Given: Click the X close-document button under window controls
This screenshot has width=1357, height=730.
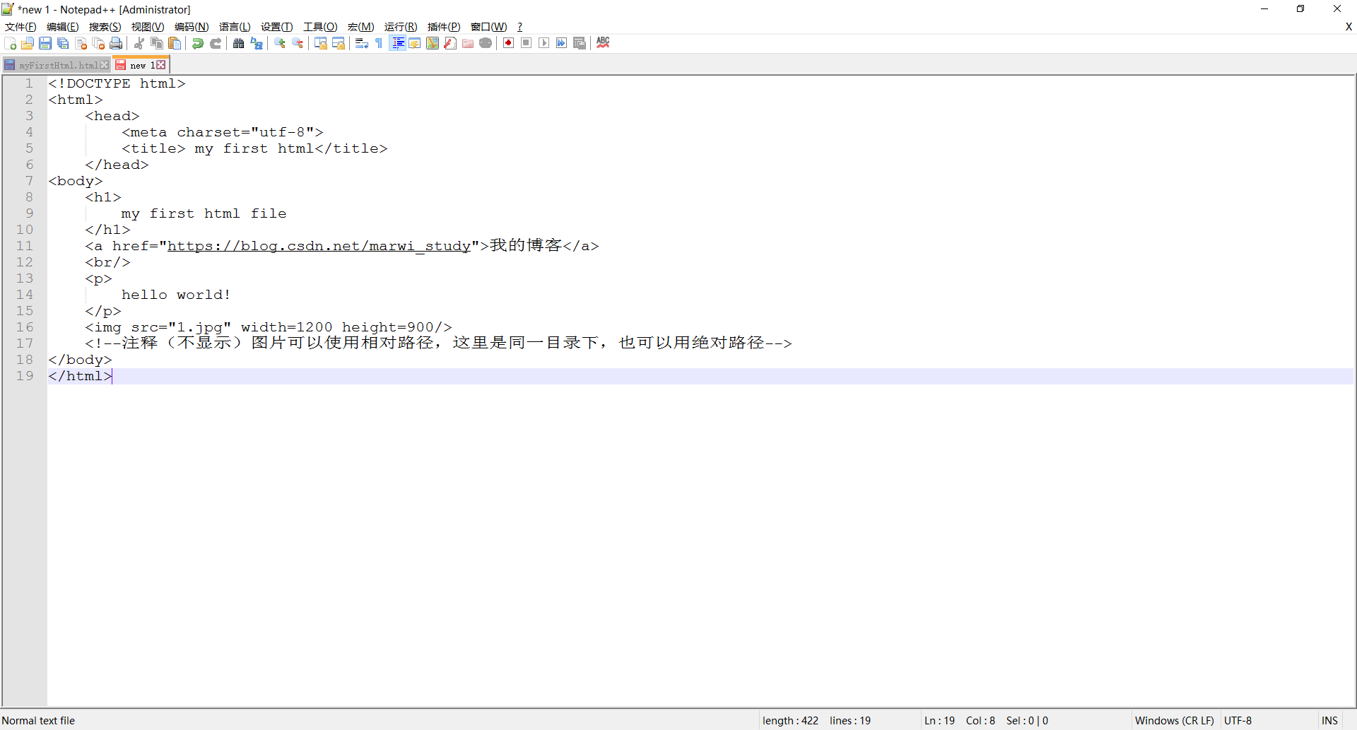Looking at the screenshot, I should click(x=1349, y=27).
